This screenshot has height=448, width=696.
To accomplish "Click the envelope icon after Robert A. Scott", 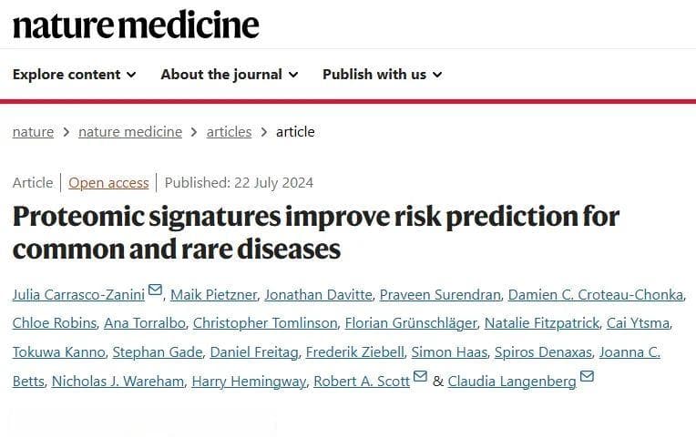I will click(420, 376).
